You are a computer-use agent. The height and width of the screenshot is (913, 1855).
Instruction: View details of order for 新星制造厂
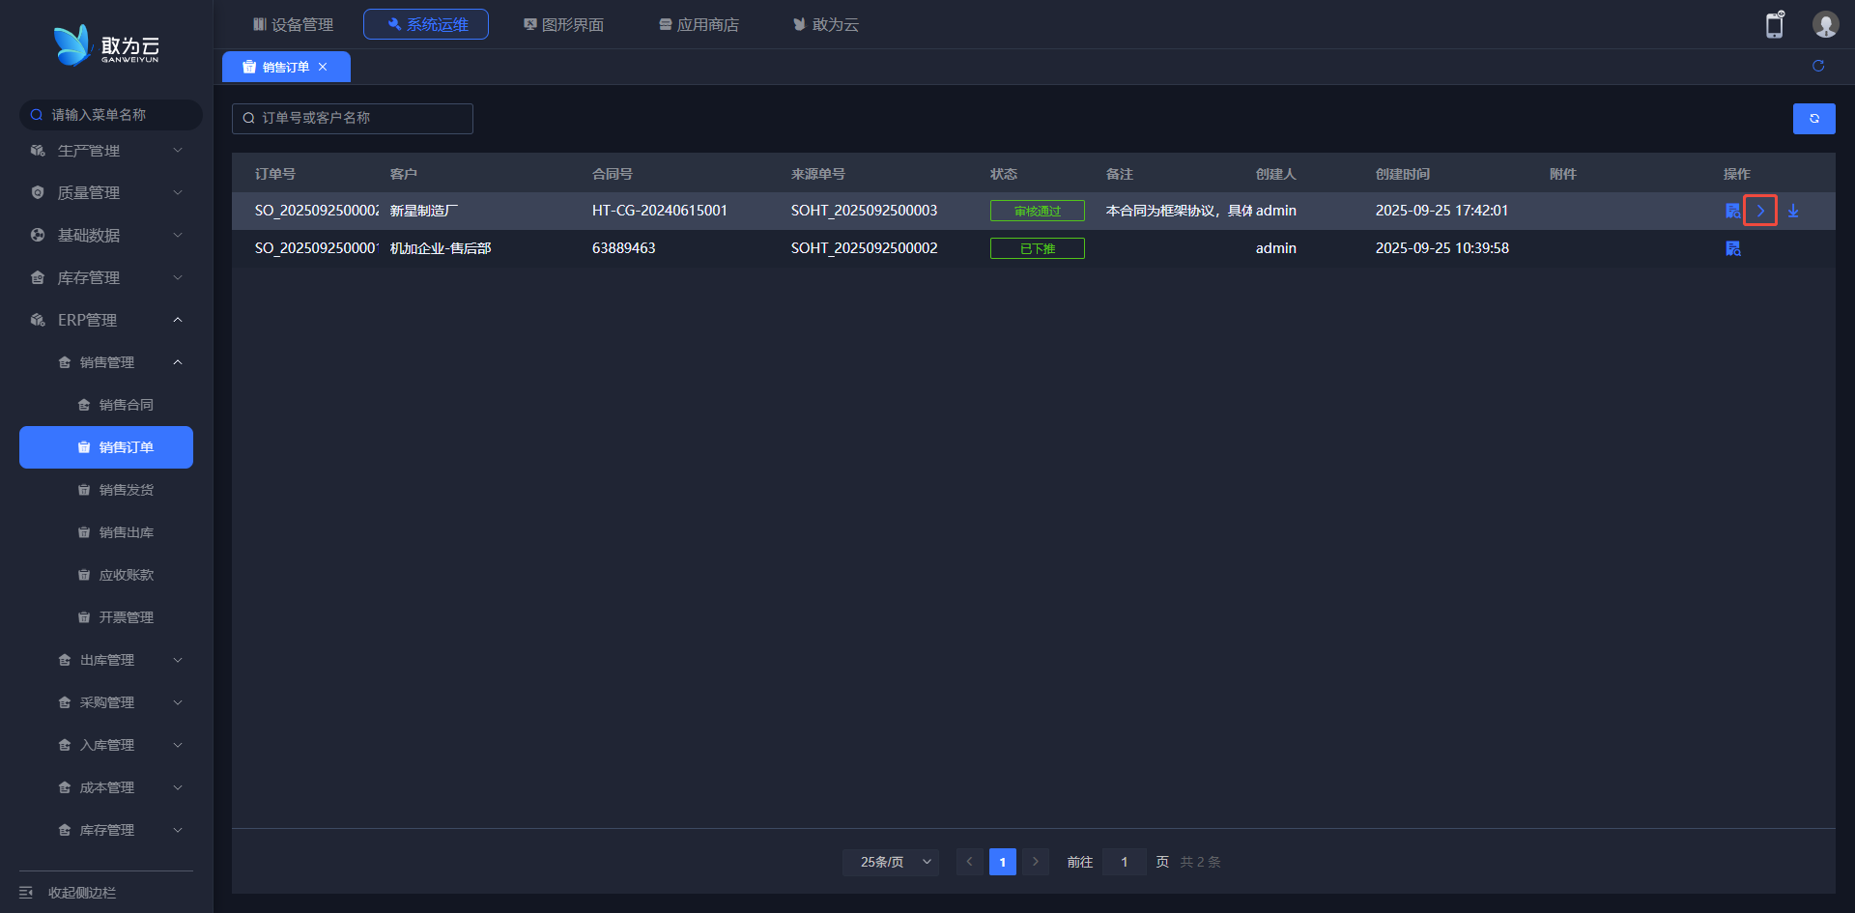[1732, 211]
